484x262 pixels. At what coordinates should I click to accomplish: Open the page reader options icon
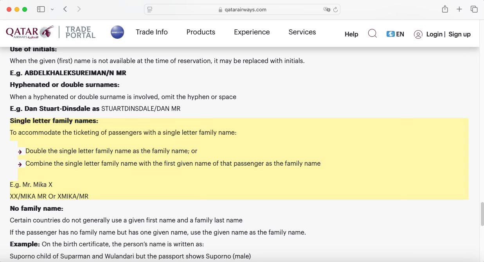pos(150,10)
